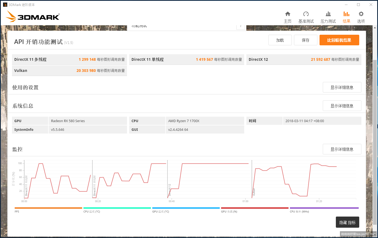
Task: Toggle the GPU 负载 red legend bar
Action: click(255, 208)
